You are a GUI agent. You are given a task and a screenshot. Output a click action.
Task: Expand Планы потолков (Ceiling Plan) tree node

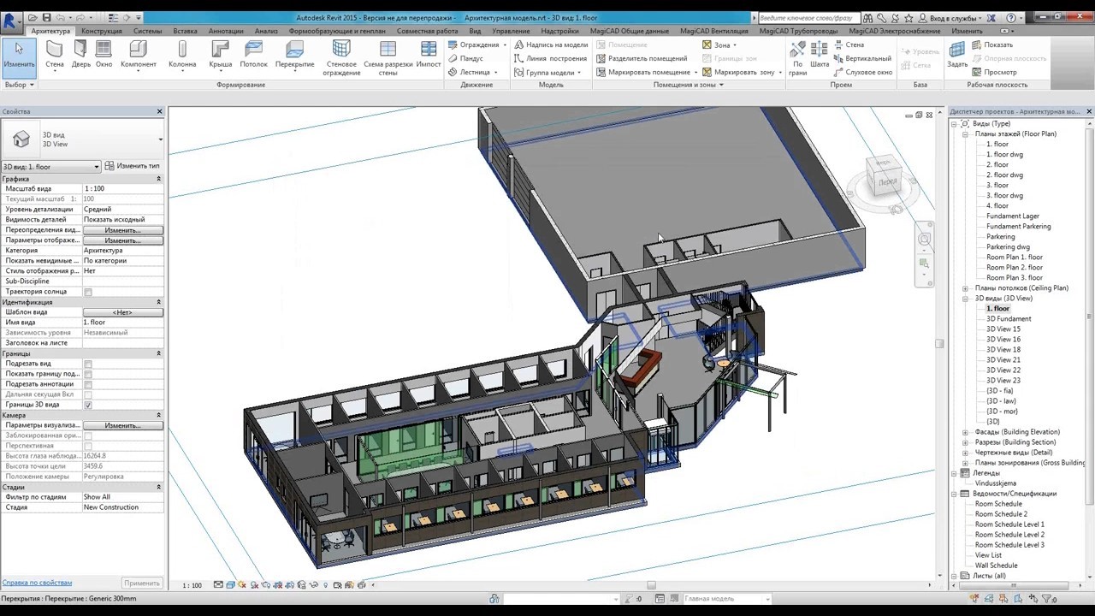tap(966, 288)
